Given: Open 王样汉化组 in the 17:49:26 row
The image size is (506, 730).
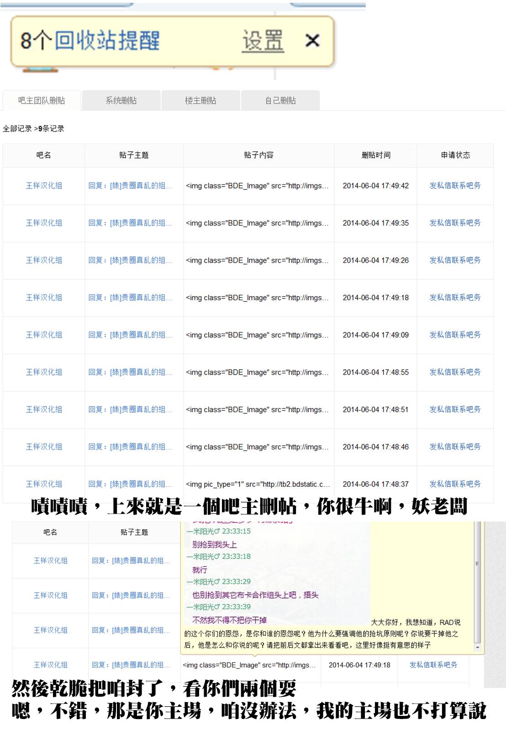Looking at the screenshot, I should [x=44, y=261].
